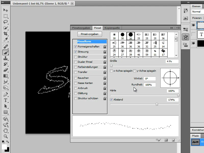
Task: Enable the Nasse Kanten checkbox
Action: click(75, 83)
